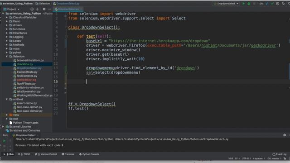
Task: Open DropdownSelect.py in project tree
Action: 29,68
